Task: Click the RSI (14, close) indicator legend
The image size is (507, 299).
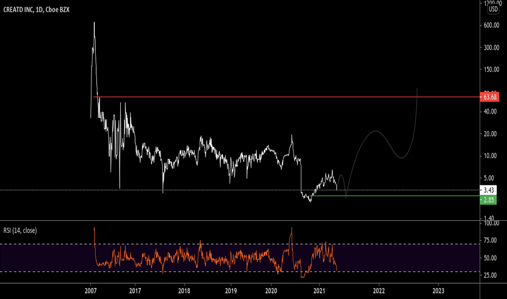Action: [20, 231]
